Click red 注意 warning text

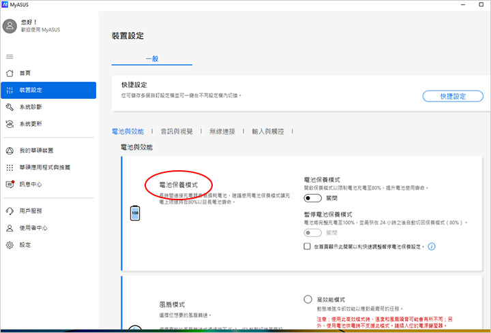click(385, 322)
